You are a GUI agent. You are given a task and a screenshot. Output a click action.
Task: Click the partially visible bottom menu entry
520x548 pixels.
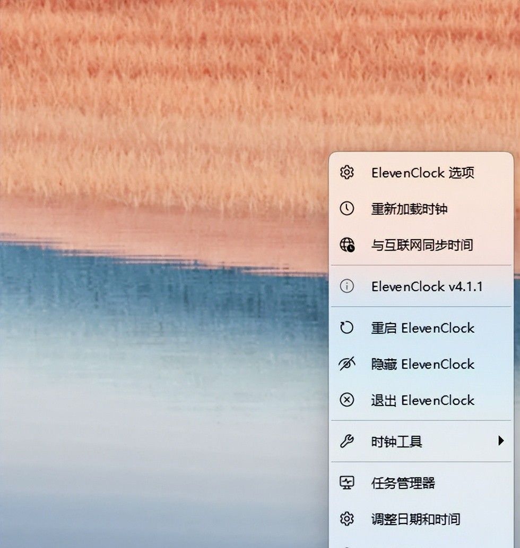click(x=419, y=545)
